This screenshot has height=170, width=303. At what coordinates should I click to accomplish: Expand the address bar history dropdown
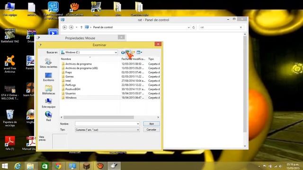pos(188,27)
